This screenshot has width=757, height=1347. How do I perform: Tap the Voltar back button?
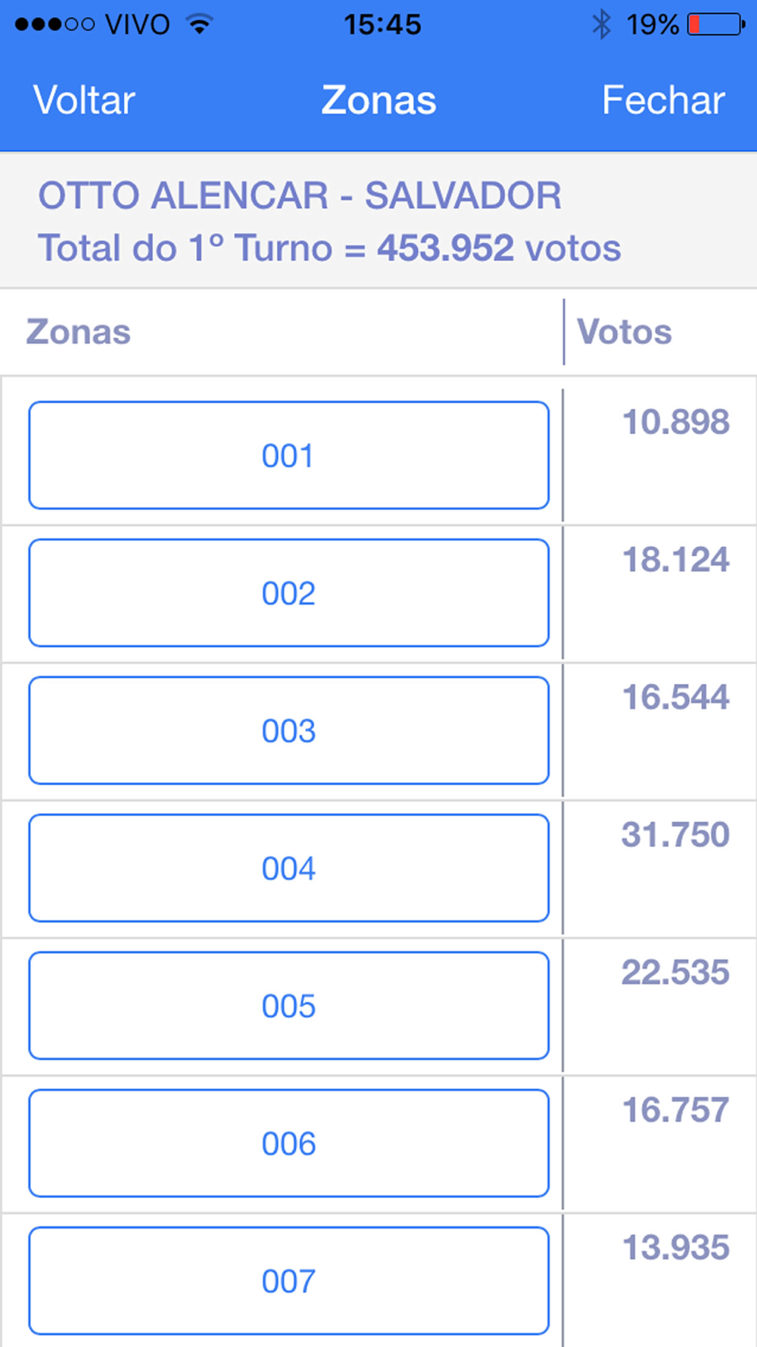coord(84,101)
